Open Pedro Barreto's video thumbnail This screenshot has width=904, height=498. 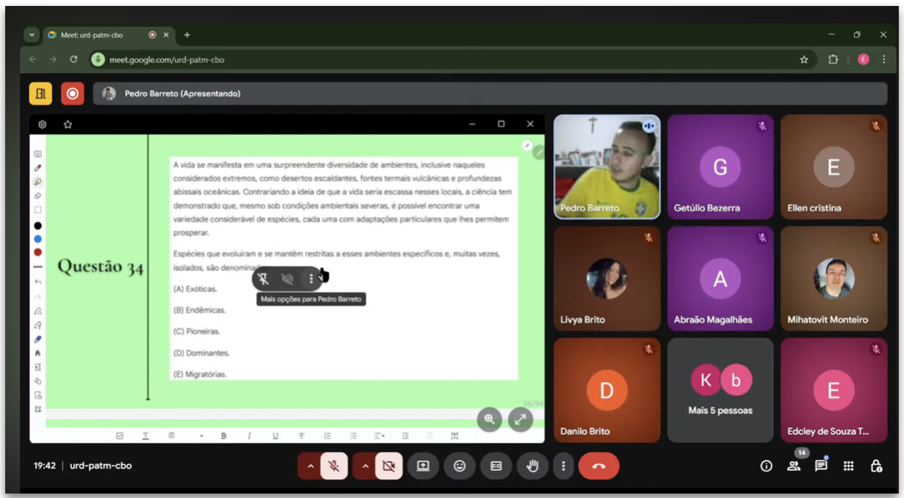pos(606,167)
